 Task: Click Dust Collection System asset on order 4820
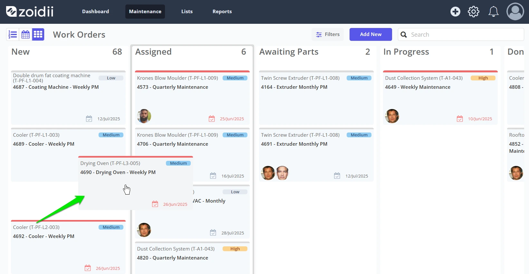pyautogui.click(x=176, y=249)
